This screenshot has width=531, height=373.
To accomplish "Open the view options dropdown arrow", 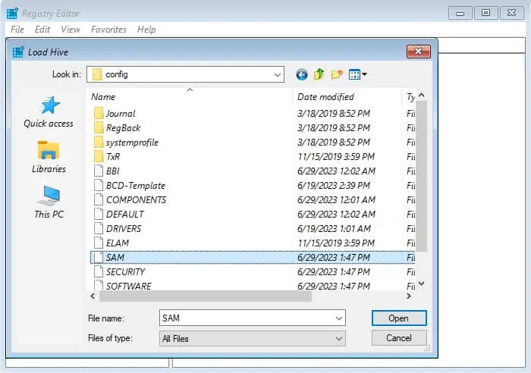I will 364,74.
